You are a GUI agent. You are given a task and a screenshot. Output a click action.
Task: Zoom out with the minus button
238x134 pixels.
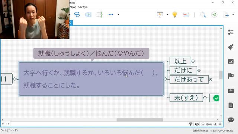(203, 124)
